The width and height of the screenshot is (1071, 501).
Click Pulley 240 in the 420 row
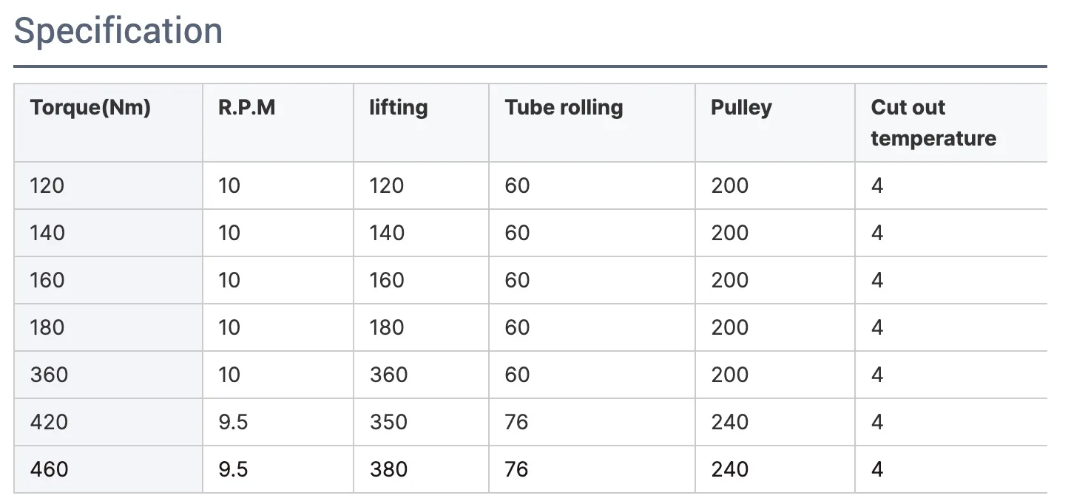click(x=730, y=422)
